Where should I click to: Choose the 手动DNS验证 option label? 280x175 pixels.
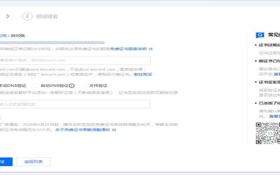[x=13, y=86]
